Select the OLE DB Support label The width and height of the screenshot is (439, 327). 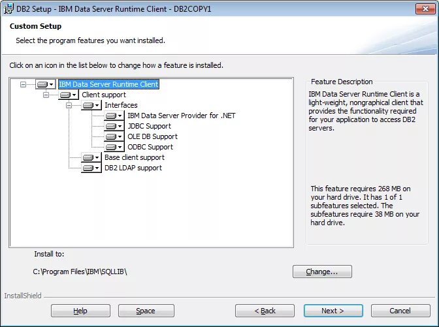[x=153, y=136]
